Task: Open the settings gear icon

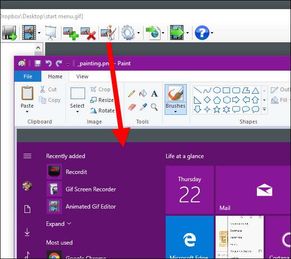Action: point(128,33)
